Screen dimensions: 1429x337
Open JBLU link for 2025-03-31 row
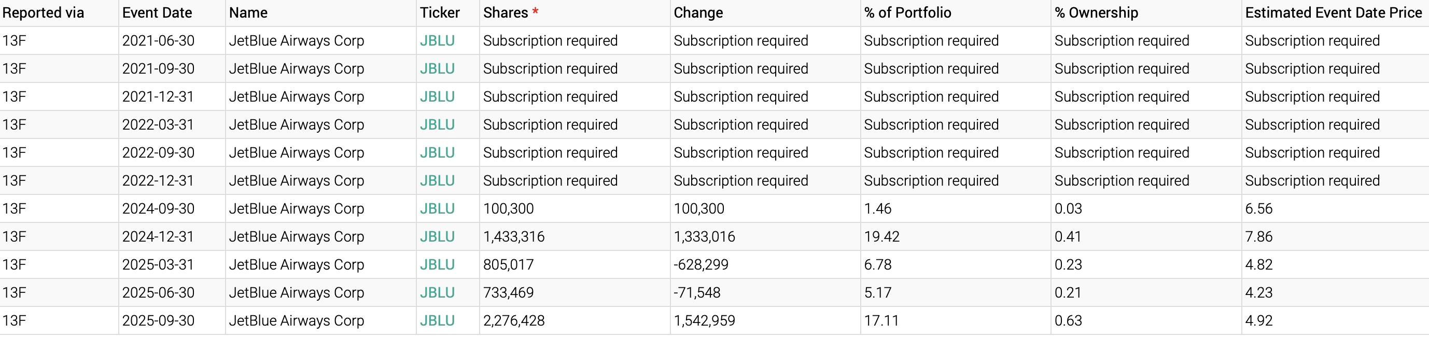pos(437,264)
